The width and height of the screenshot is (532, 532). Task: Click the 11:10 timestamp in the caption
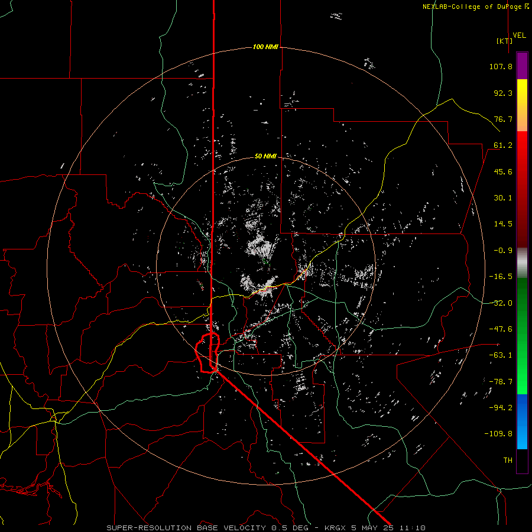tap(412, 528)
